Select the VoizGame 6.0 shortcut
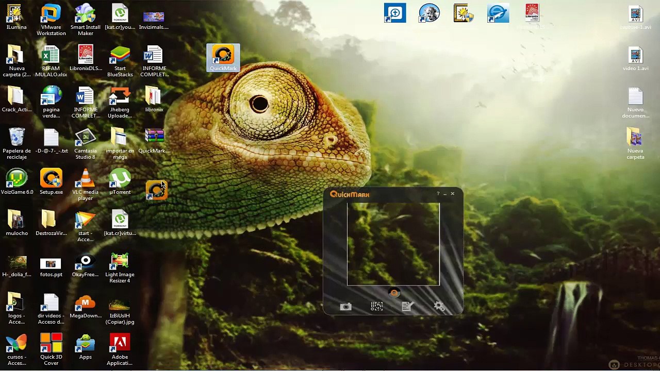Screen dimensions: 660x371 click(16, 181)
